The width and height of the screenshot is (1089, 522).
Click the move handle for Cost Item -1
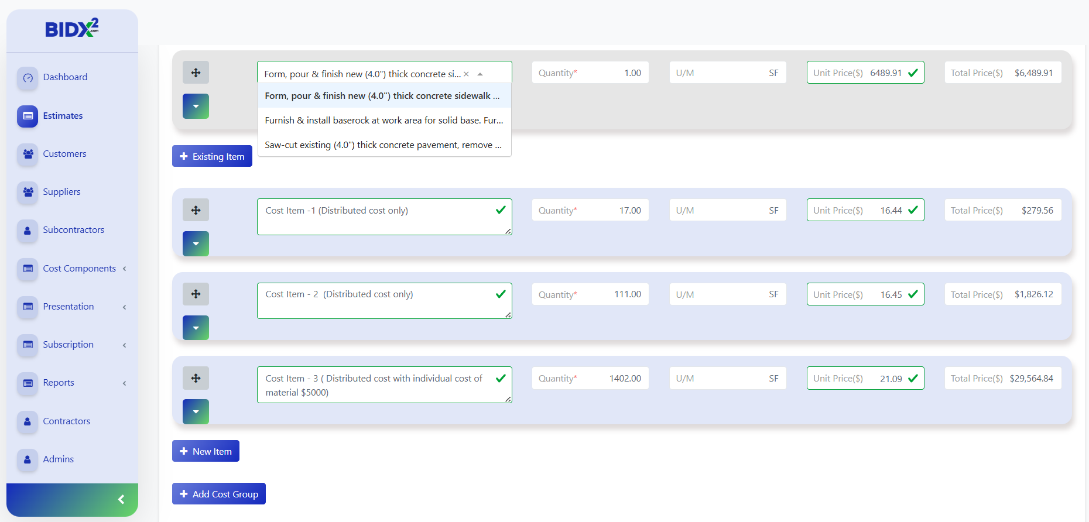point(196,210)
